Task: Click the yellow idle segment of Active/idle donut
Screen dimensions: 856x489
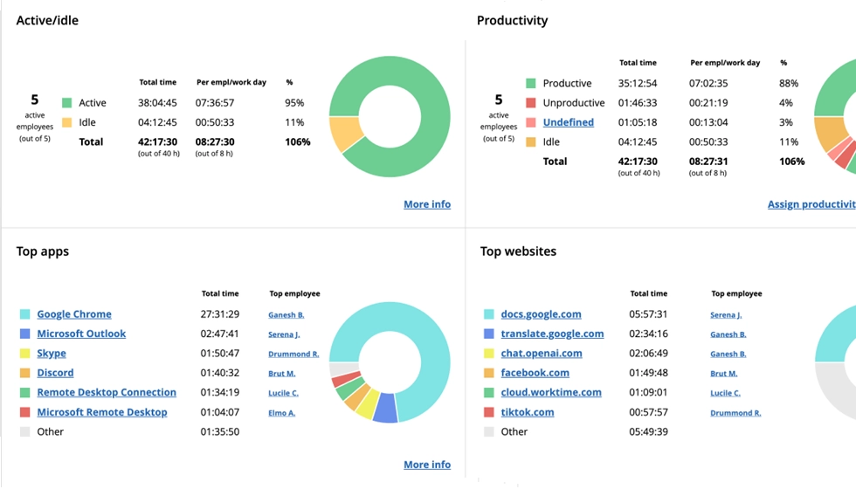Action: [x=345, y=132]
